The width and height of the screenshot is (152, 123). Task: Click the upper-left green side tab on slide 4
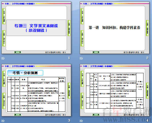coord(82,79)
